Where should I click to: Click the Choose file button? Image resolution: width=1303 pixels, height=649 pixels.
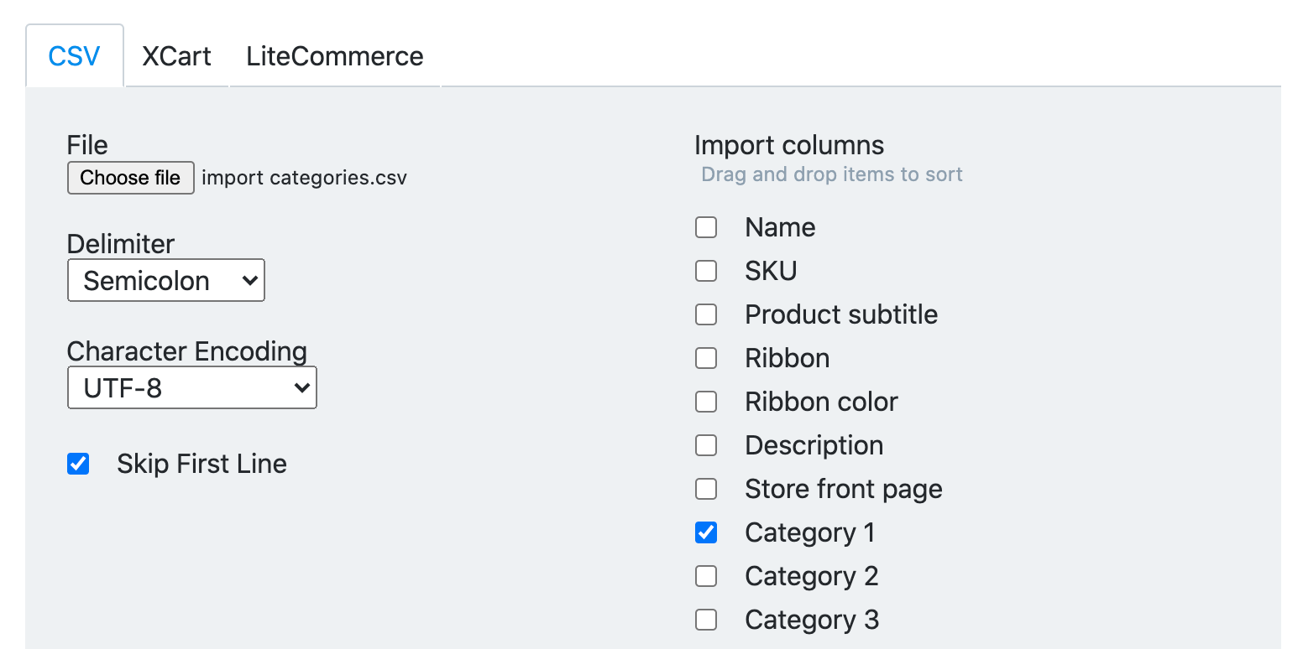point(130,177)
